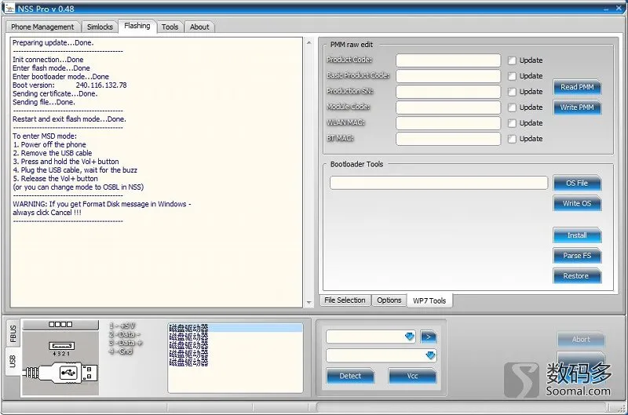
Task: Enable Update for Module Code
Action: [x=512, y=107]
